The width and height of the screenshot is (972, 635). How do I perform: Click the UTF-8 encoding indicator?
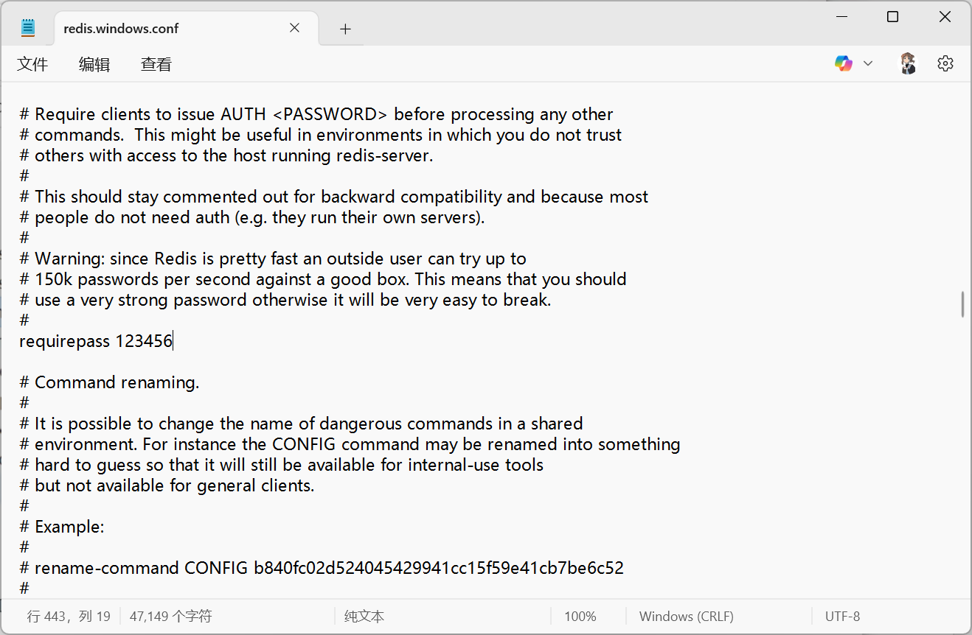(842, 617)
